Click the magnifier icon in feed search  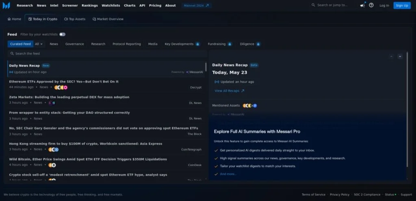point(12,53)
